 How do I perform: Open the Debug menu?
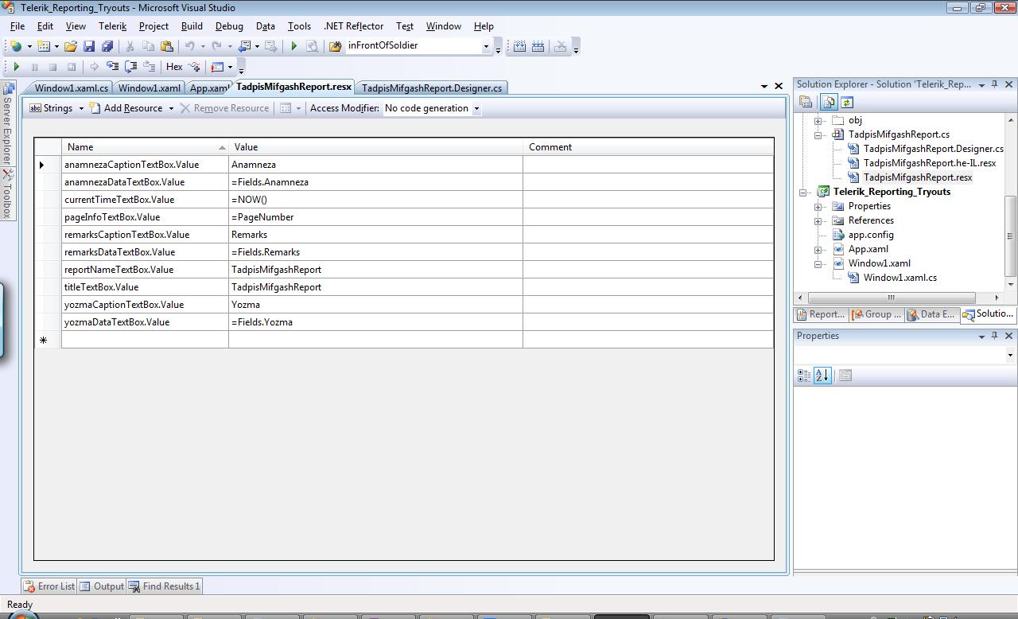229,26
